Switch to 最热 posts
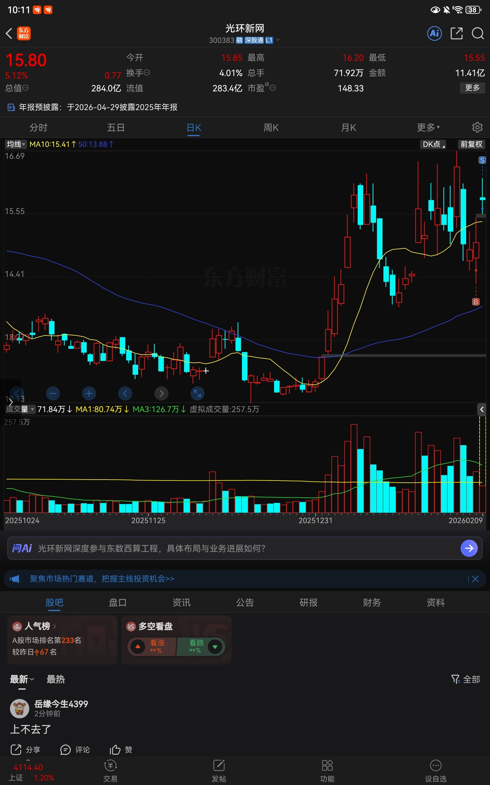Image resolution: width=490 pixels, height=785 pixels. (56, 679)
